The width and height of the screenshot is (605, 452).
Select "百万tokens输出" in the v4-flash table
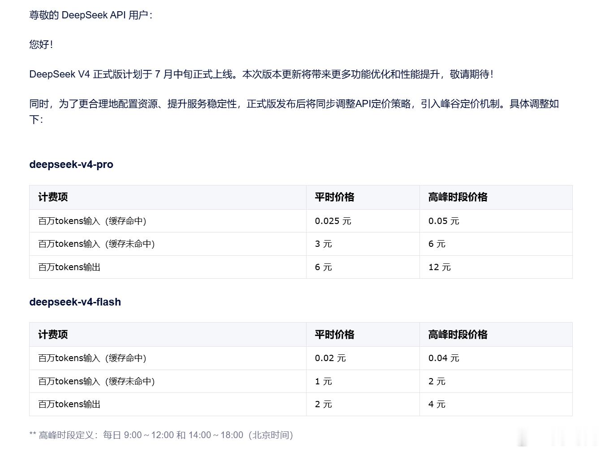pos(69,404)
